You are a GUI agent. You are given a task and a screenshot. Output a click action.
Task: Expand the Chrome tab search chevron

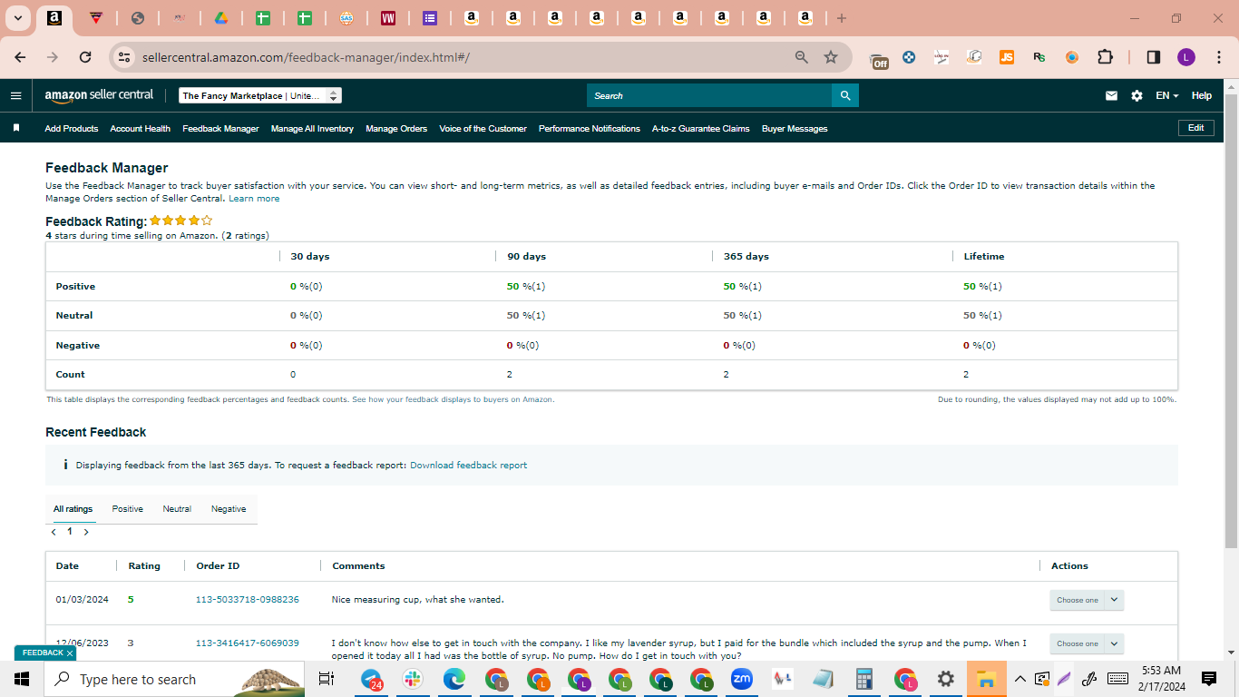pos(17,18)
